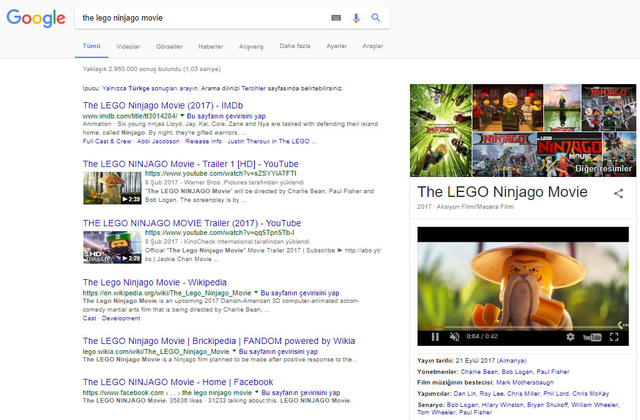Open 'The LEGO NINJAGO Movie - Home | Facebook' result
The width and height of the screenshot is (640, 420).
(x=178, y=382)
